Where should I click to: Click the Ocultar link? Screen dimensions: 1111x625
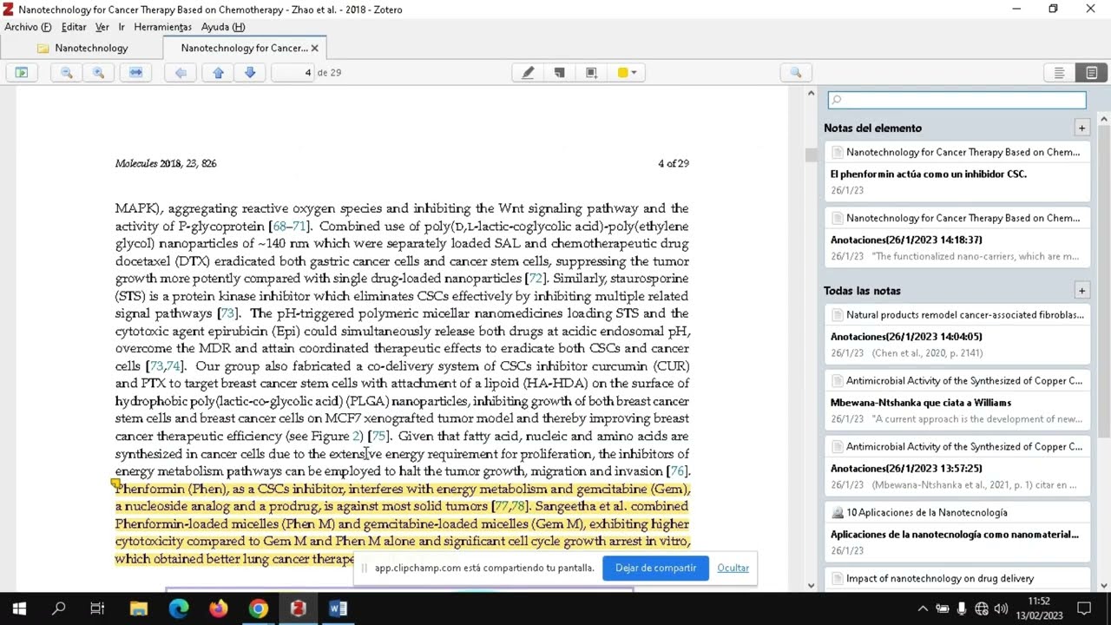click(733, 568)
